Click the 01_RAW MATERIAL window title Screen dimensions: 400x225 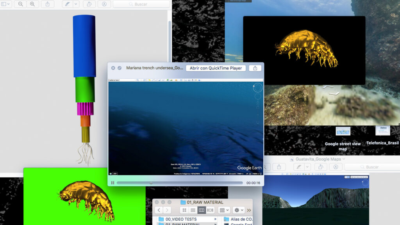pos(205,202)
